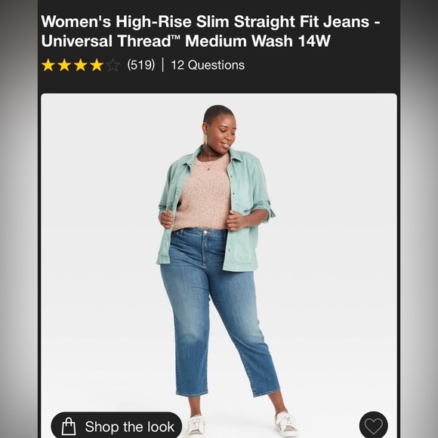Click the Universal Thread Medium Wash 14W text
This screenshot has height=438, width=438.
(186, 41)
